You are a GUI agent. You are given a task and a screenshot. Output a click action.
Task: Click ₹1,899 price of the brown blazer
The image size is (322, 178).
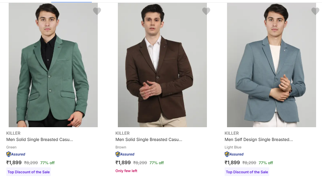pos(123,163)
